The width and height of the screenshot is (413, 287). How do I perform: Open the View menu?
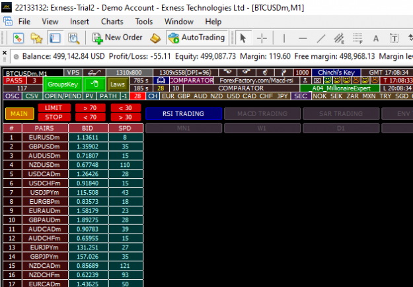point(50,22)
